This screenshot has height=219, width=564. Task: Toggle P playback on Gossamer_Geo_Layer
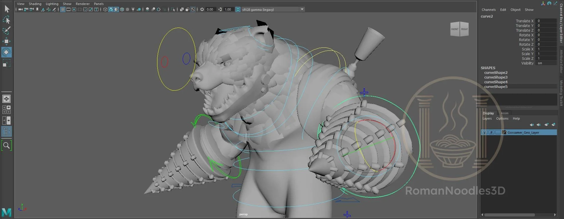point(491,133)
